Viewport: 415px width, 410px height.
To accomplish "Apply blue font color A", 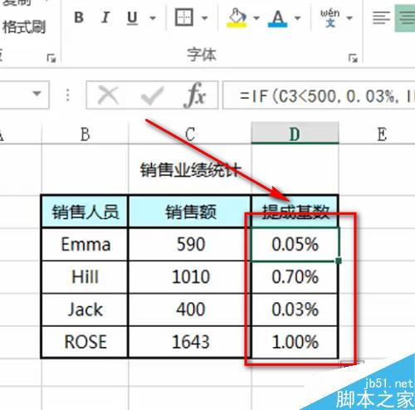I will coord(278,18).
